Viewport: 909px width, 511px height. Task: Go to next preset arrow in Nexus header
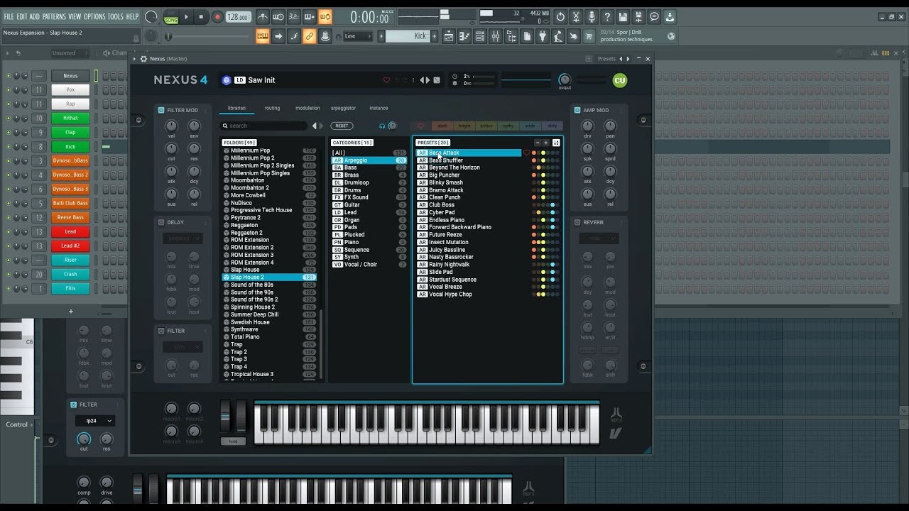[x=428, y=80]
